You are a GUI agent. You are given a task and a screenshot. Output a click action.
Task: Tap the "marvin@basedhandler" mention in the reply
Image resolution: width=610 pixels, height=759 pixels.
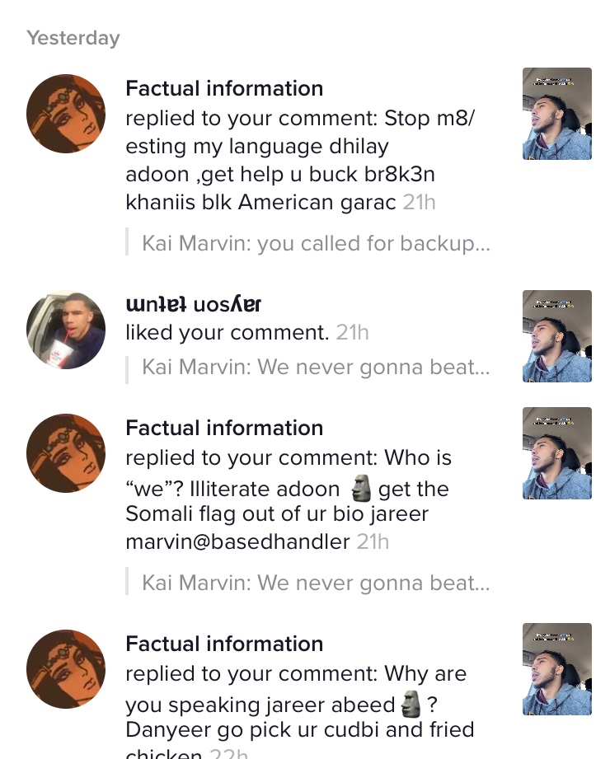(x=237, y=542)
